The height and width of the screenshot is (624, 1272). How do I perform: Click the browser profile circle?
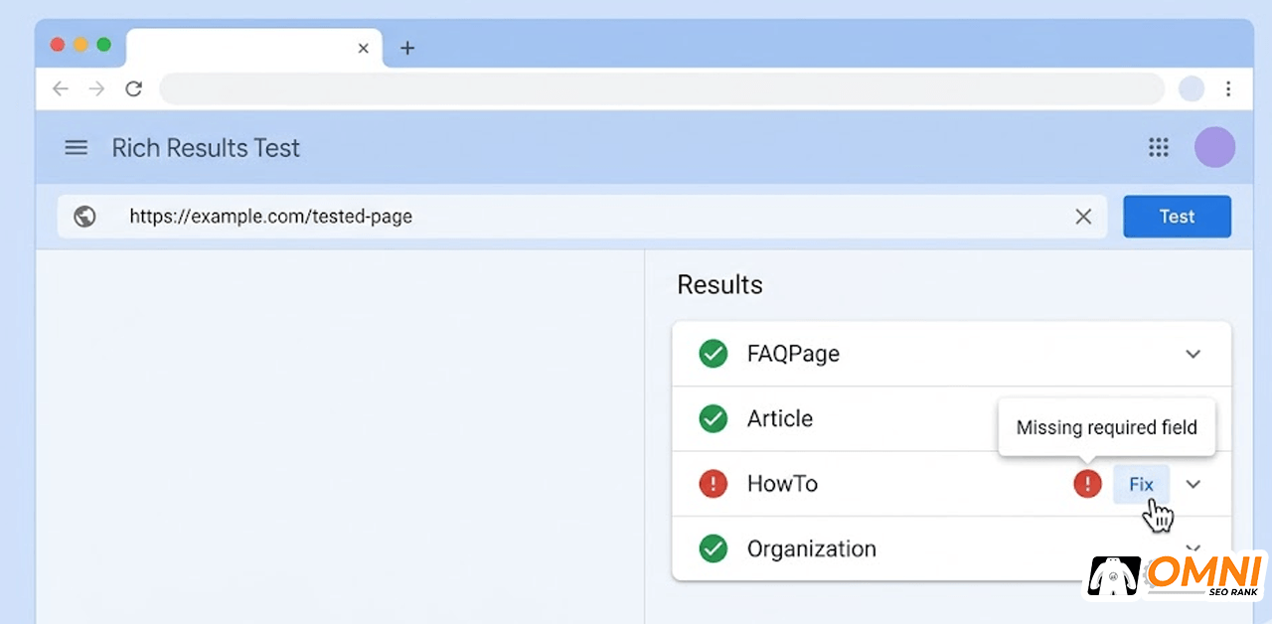click(1192, 89)
